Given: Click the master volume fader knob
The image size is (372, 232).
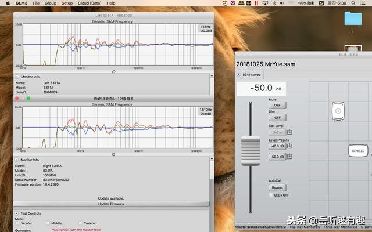Looking at the screenshot, I should tap(251, 151).
